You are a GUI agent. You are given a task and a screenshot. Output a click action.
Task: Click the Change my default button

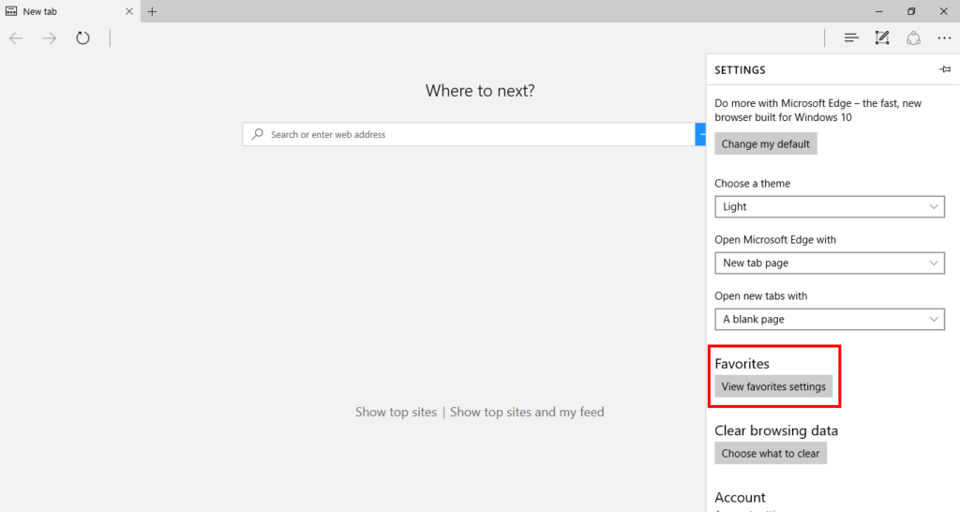coord(765,144)
